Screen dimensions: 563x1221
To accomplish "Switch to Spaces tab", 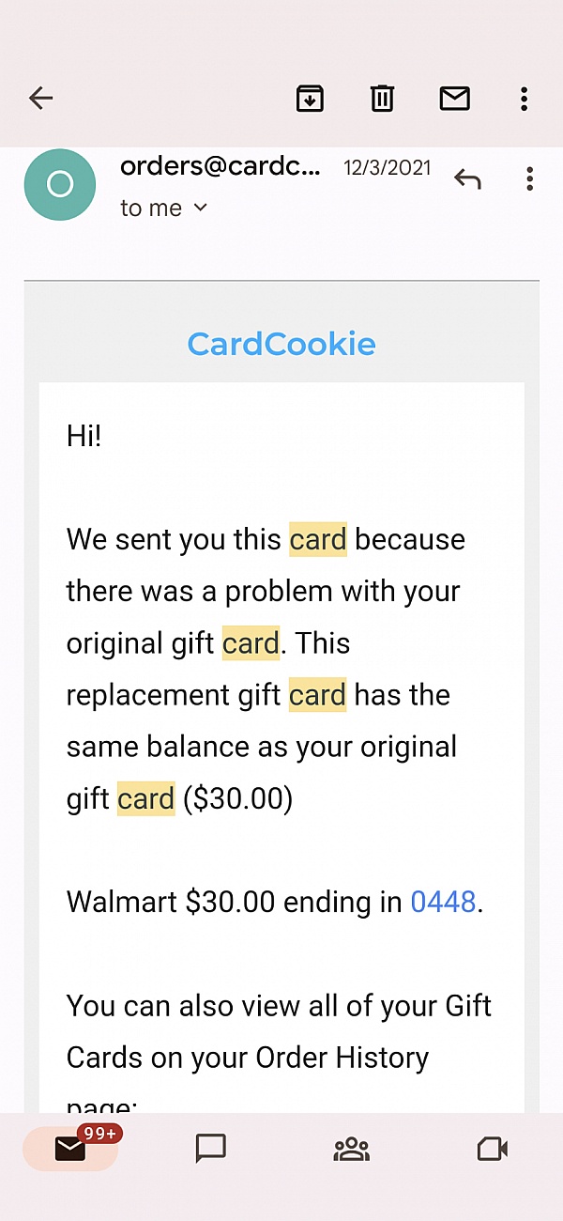I will [352, 1148].
